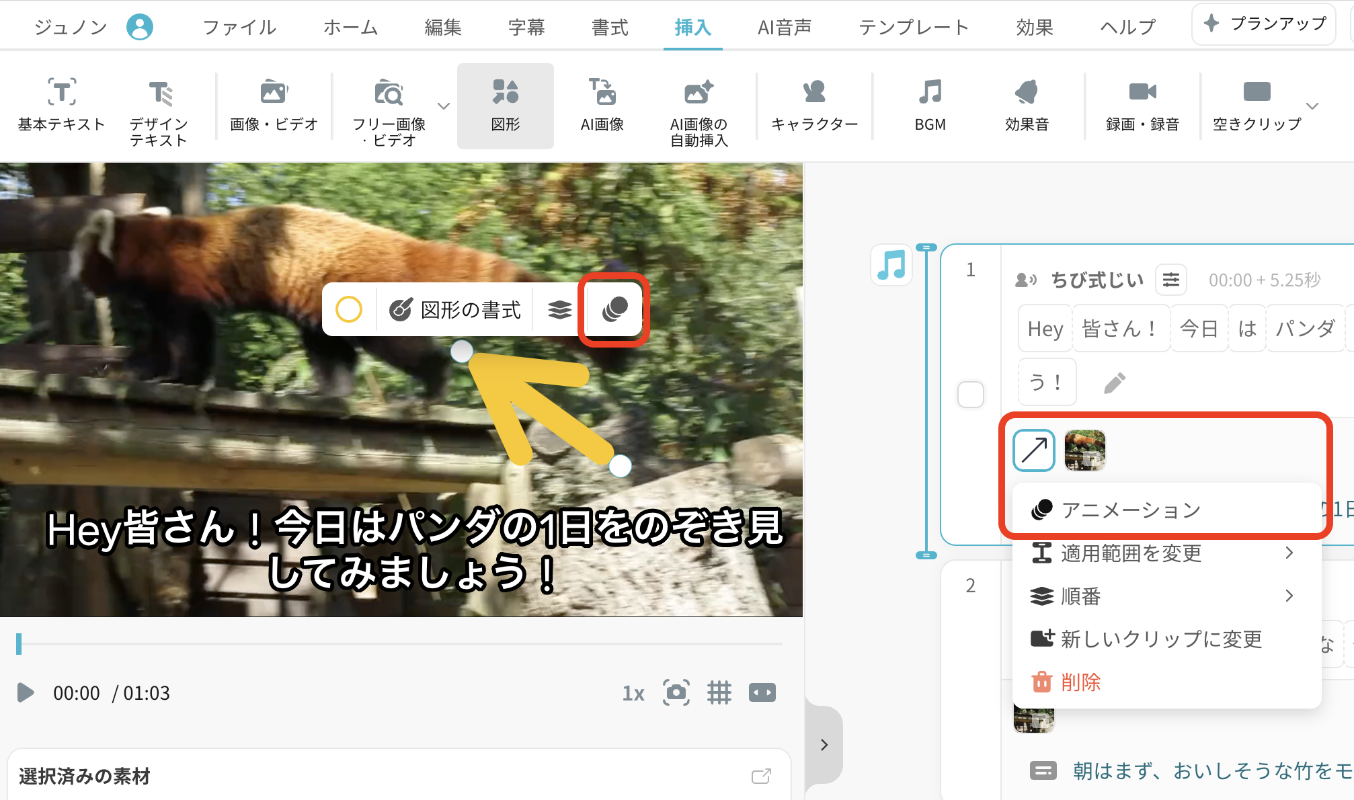Pick the yellow outline color circle
The width and height of the screenshot is (1354, 800).
click(349, 310)
